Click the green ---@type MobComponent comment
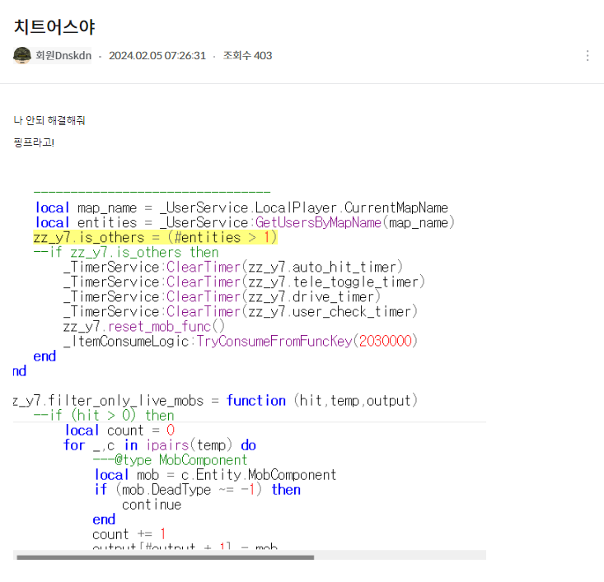 pos(170,460)
